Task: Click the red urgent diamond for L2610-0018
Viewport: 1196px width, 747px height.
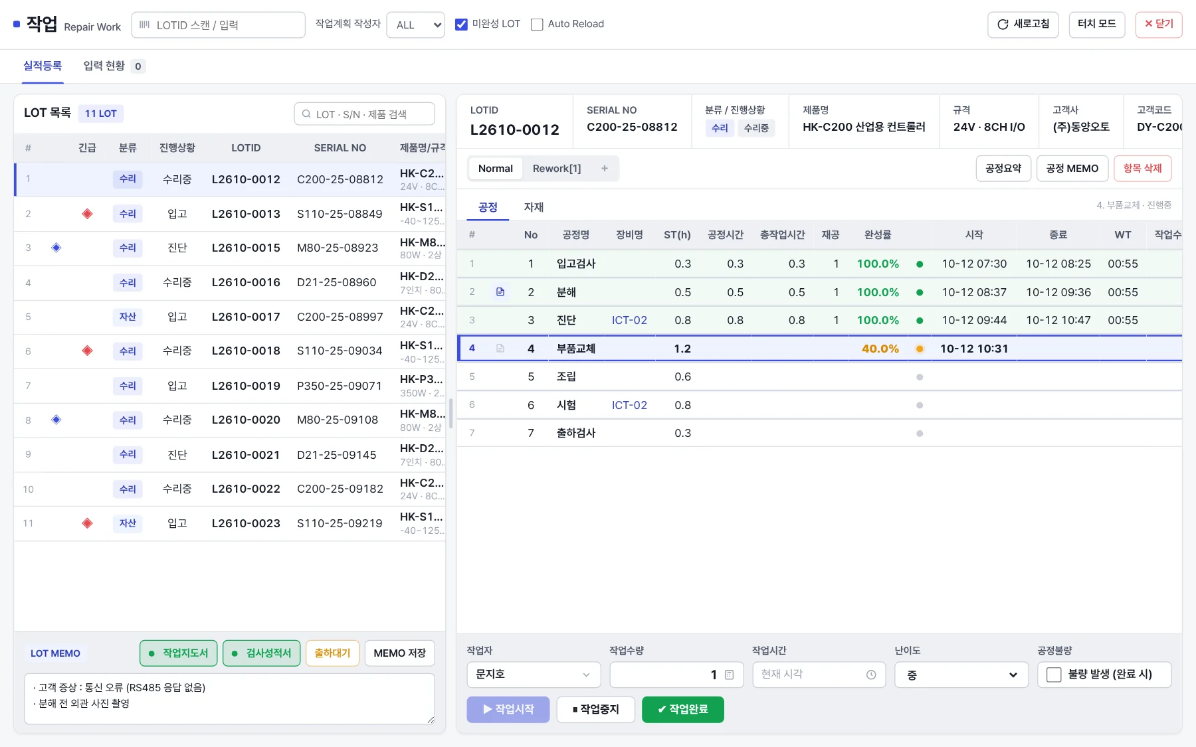Action: (x=87, y=351)
